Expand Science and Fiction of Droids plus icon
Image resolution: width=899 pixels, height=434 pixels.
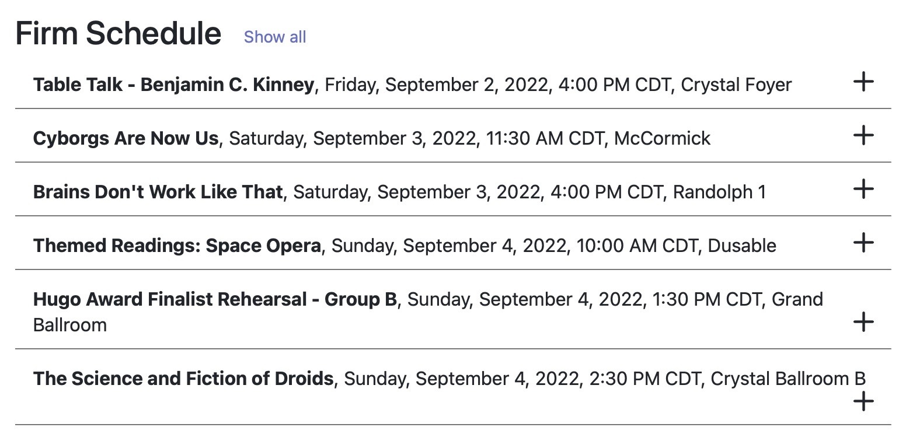863,401
